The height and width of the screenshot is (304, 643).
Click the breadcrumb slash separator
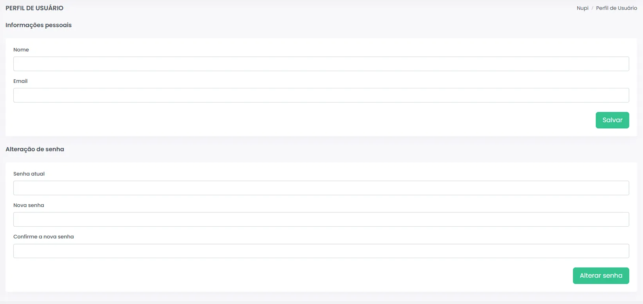pos(592,8)
